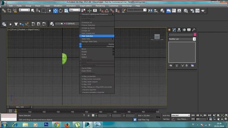The height and width of the screenshot is (128, 228).
Task: Click the 400 / 100 time slider
Action: (x=20, y=107)
